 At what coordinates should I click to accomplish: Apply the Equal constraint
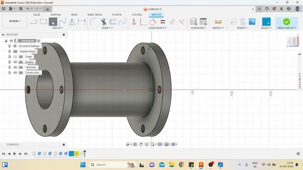pos(163,22)
